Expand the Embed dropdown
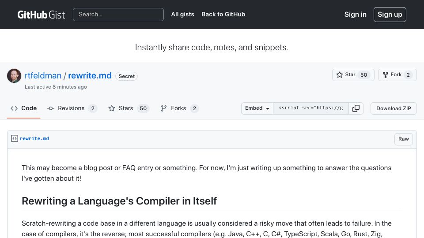This screenshot has height=238, width=424. (257, 108)
